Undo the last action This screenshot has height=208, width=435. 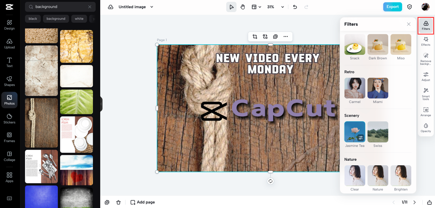pyautogui.click(x=295, y=7)
